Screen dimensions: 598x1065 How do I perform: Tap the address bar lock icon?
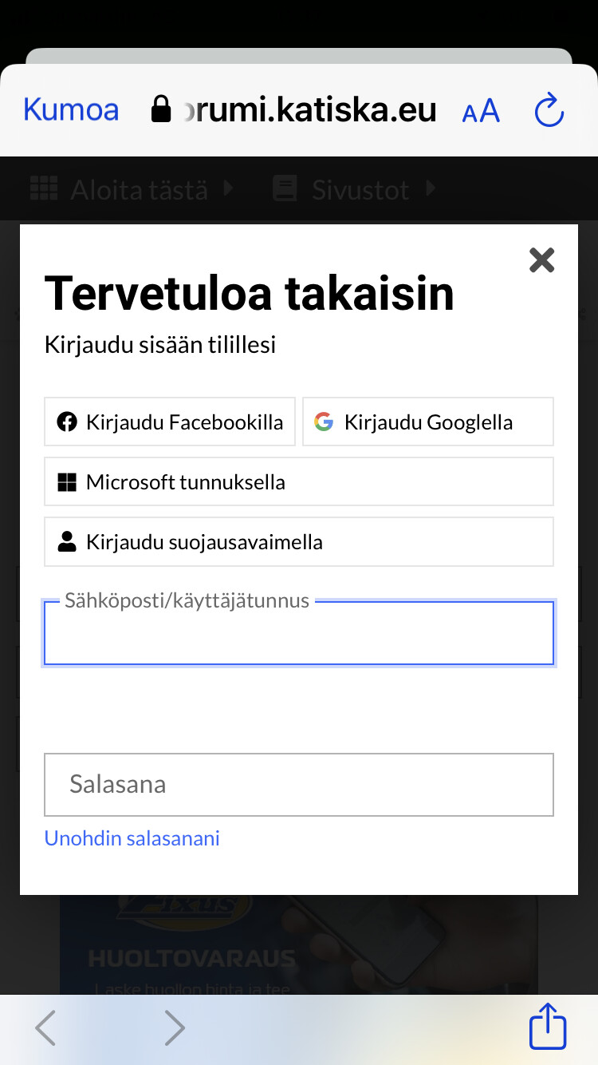point(161,109)
